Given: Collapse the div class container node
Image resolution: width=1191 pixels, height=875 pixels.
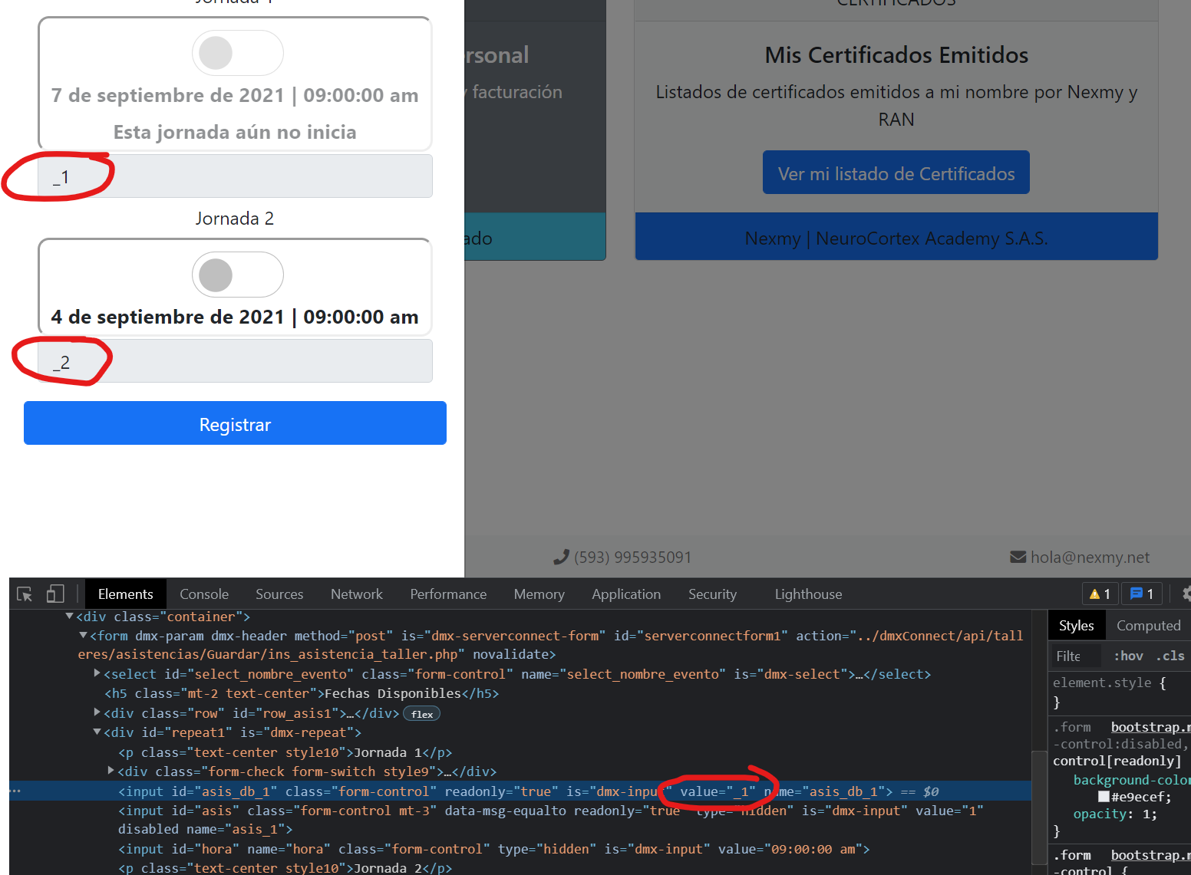Looking at the screenshot, I should (x=70, y=617).
